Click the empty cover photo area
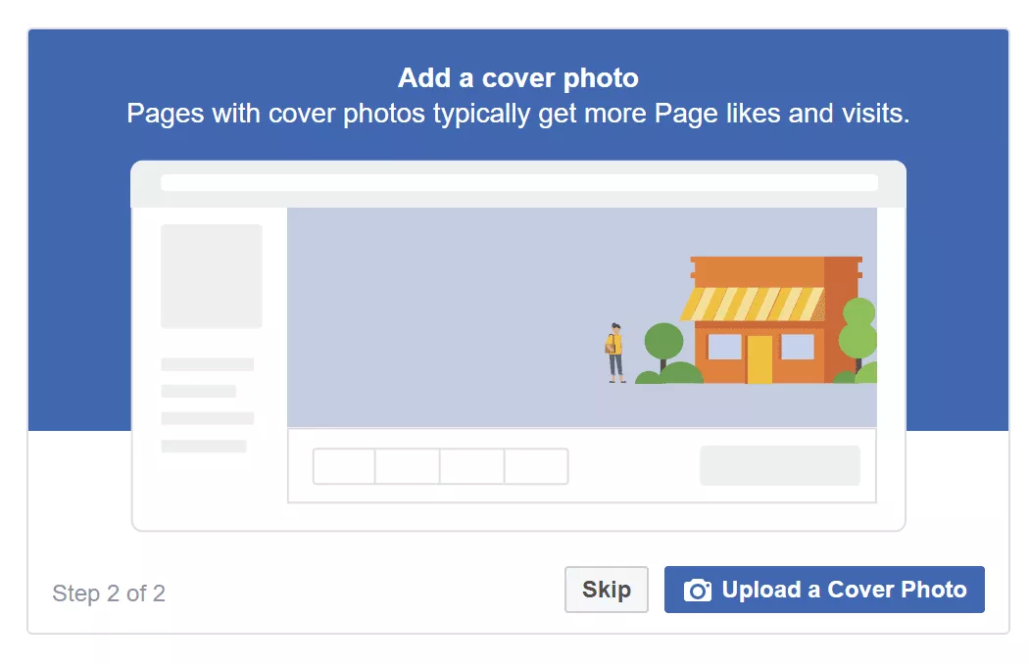This screenshot has height=664, width=1029. click(441, 313)
